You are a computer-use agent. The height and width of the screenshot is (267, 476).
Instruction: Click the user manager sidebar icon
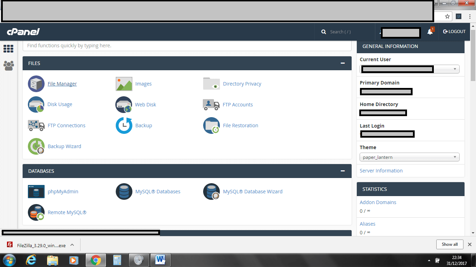pos(8,65)
